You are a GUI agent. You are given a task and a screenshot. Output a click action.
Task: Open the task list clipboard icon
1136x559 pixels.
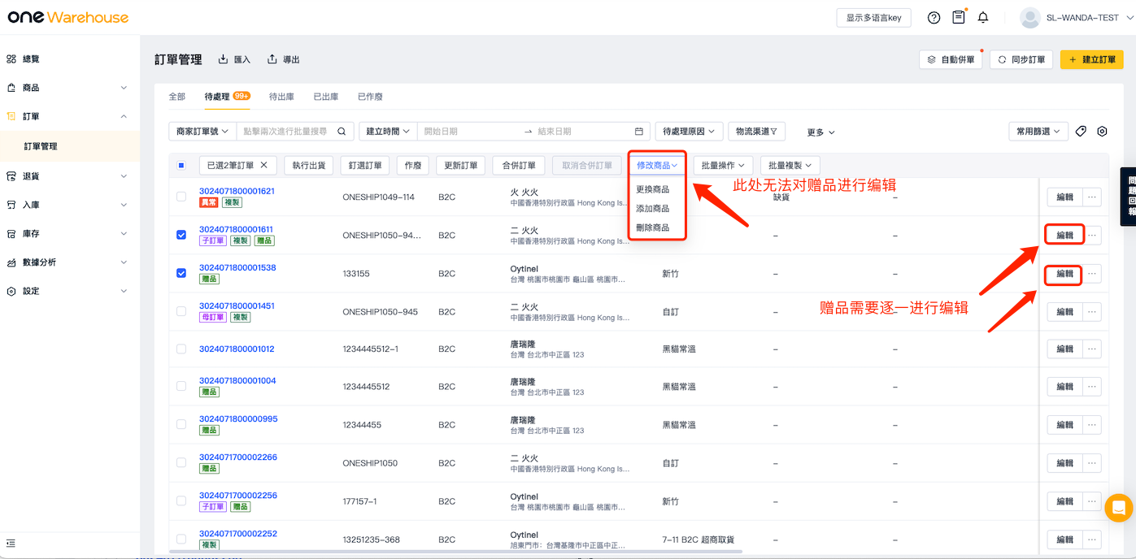pos(959,17)
